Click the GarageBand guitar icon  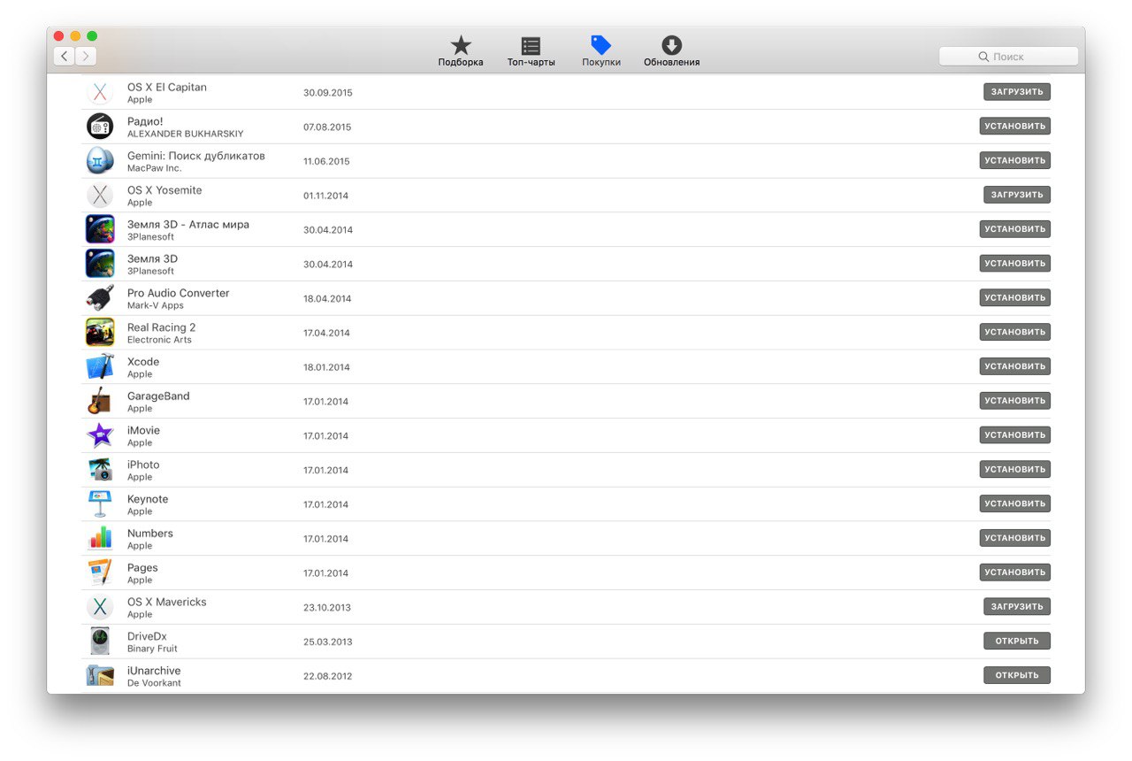[100, 401]
